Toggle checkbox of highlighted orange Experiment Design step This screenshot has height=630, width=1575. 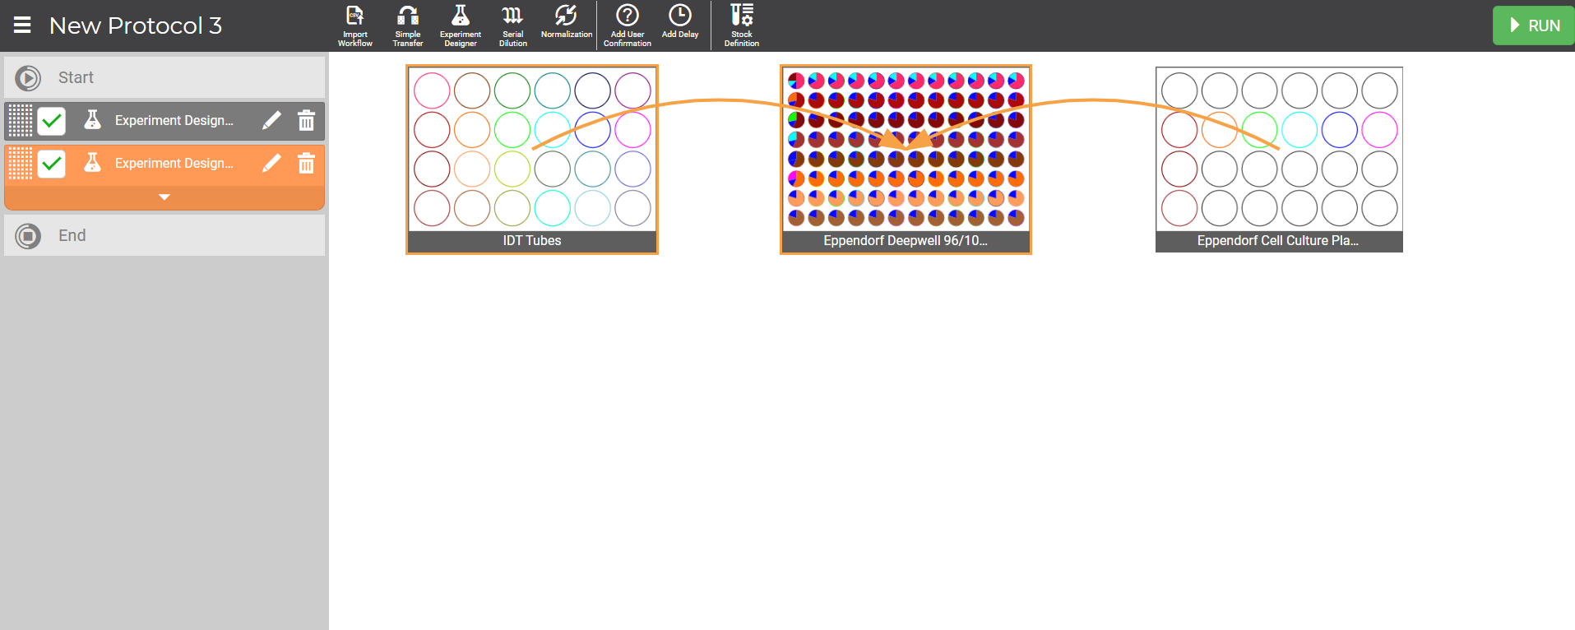pos(52,164)
